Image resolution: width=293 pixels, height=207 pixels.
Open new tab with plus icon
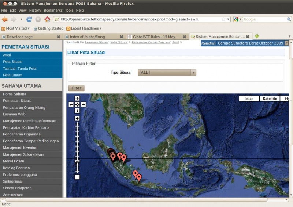click(257, 37)
